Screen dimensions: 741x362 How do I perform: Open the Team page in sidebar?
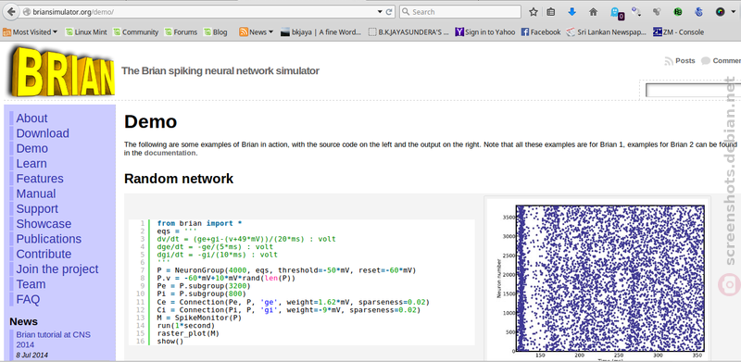(31, 284)
